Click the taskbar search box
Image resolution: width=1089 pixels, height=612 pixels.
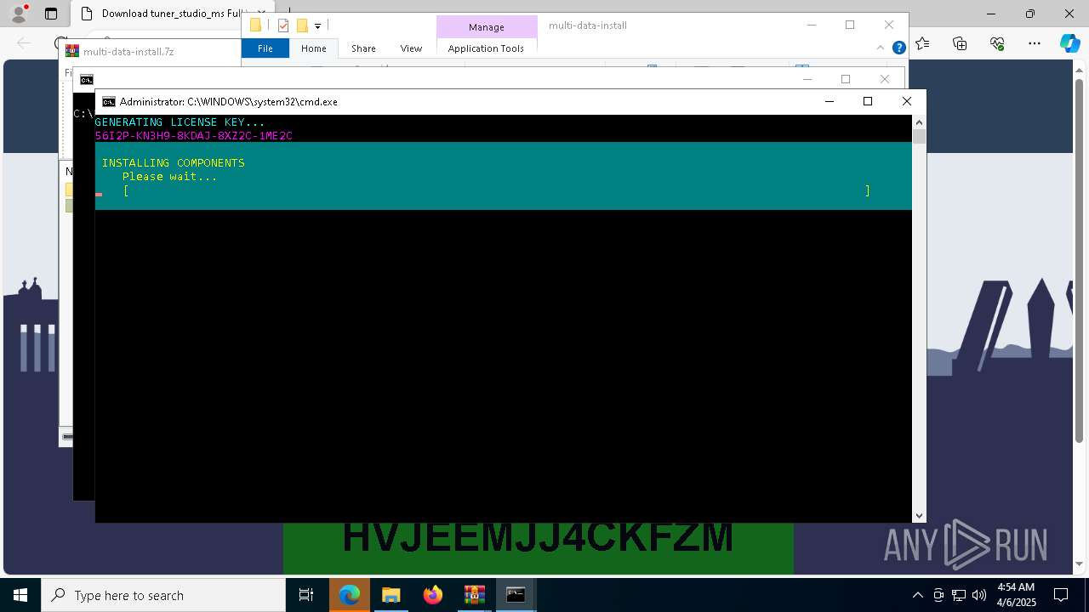point(163,595)
